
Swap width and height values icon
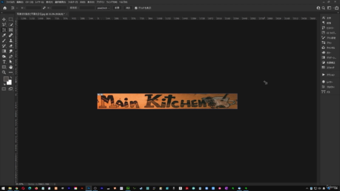pos(44,8)
